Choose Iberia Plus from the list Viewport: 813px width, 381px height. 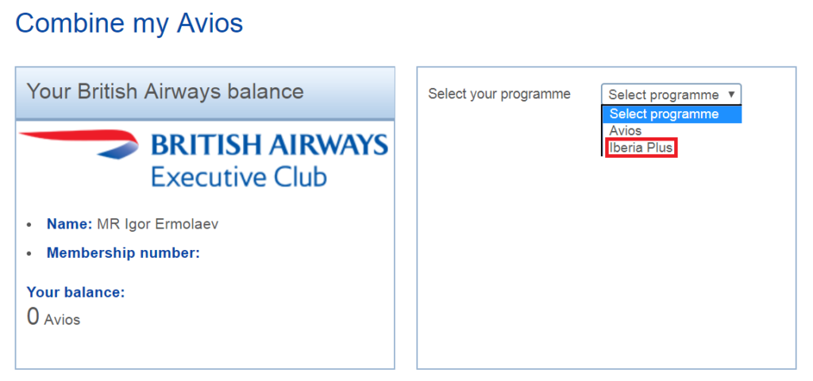(x=641, y=148)
